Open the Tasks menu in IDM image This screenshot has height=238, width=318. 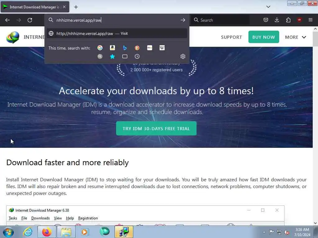tap(13, 218)
